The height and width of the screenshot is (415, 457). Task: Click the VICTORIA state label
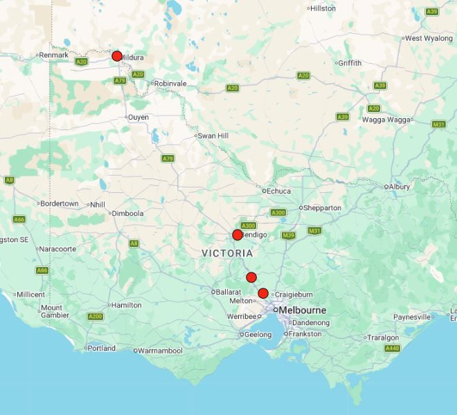227,253
